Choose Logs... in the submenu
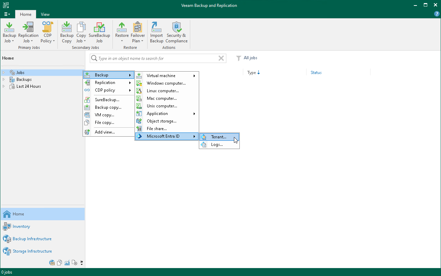Viewport: 441px width, 276px height. (217, 145)
